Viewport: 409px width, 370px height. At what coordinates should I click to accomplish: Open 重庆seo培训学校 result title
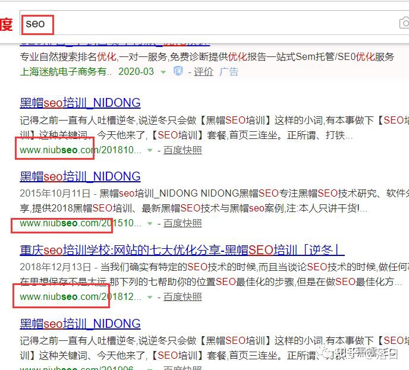click(x=182, y=250)
